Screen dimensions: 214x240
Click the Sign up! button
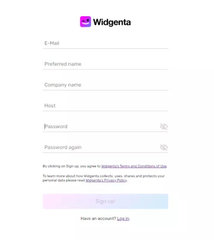[x=105, y=201]
